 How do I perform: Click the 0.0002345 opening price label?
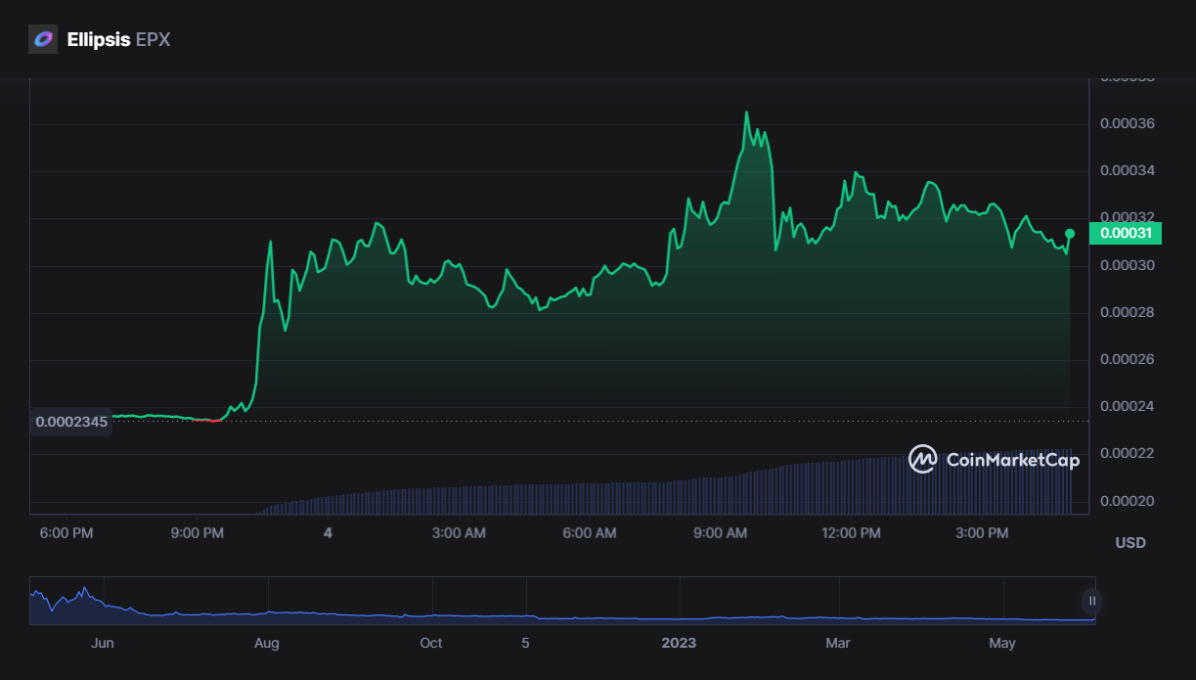[x=71, y=422]
